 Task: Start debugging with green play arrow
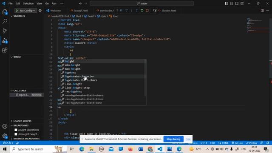point(17,11)
